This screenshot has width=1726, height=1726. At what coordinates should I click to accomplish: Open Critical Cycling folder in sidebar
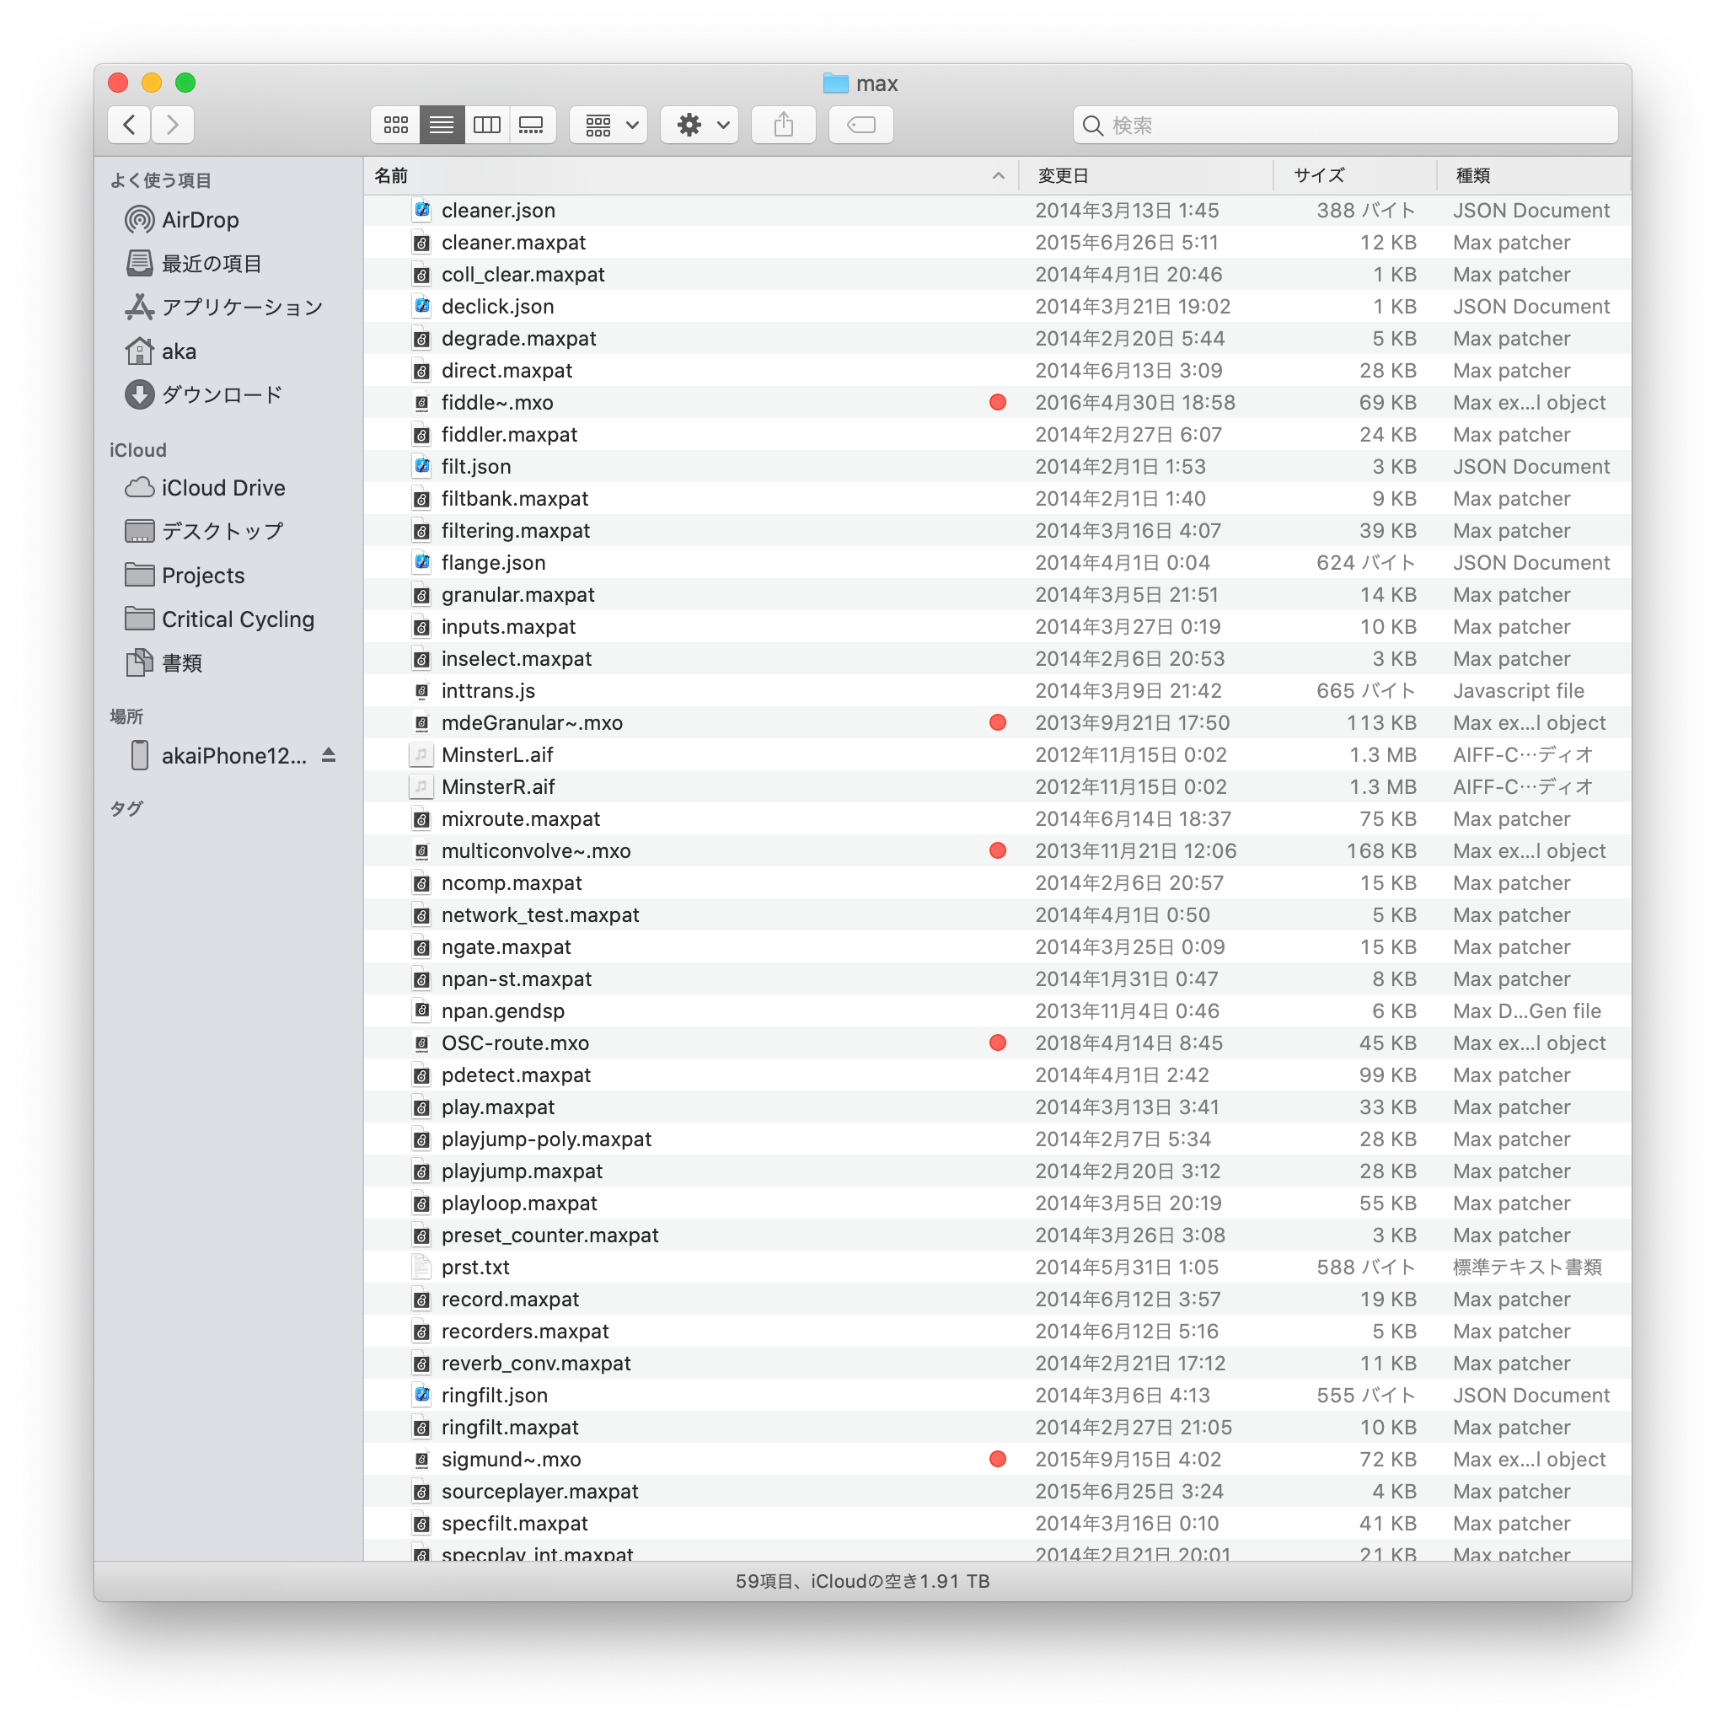point(237,619)
